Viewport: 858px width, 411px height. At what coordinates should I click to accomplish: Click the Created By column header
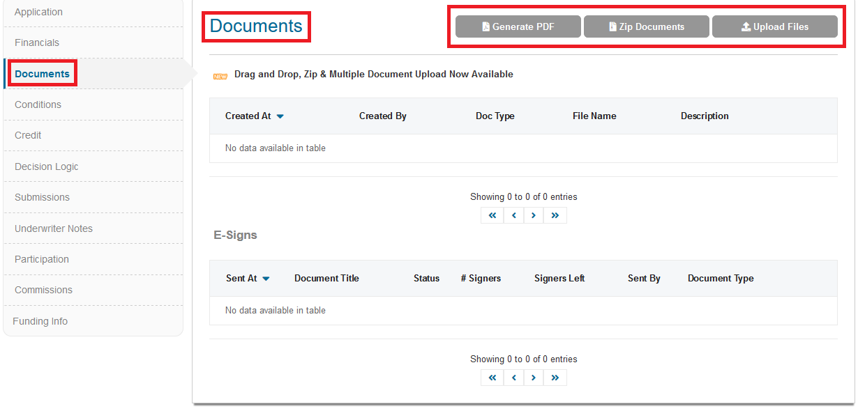pyautogui.click(x=382, y=116)
